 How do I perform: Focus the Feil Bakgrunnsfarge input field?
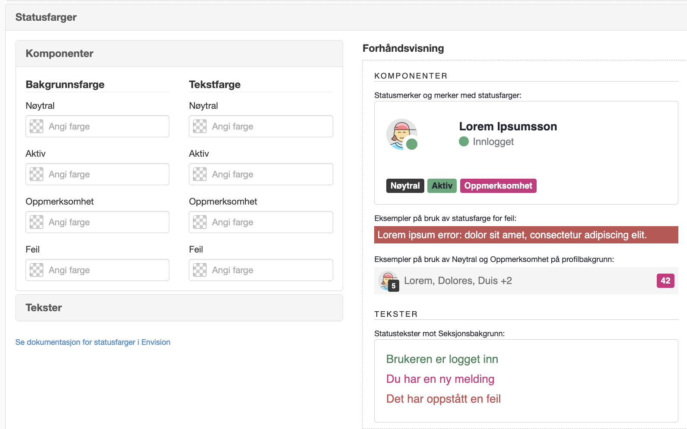[x=97, y=270]
